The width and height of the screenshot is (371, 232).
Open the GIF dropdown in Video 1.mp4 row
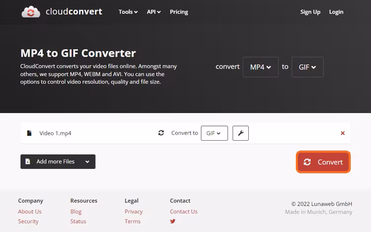pyautogui.click(x=214, y=133)
